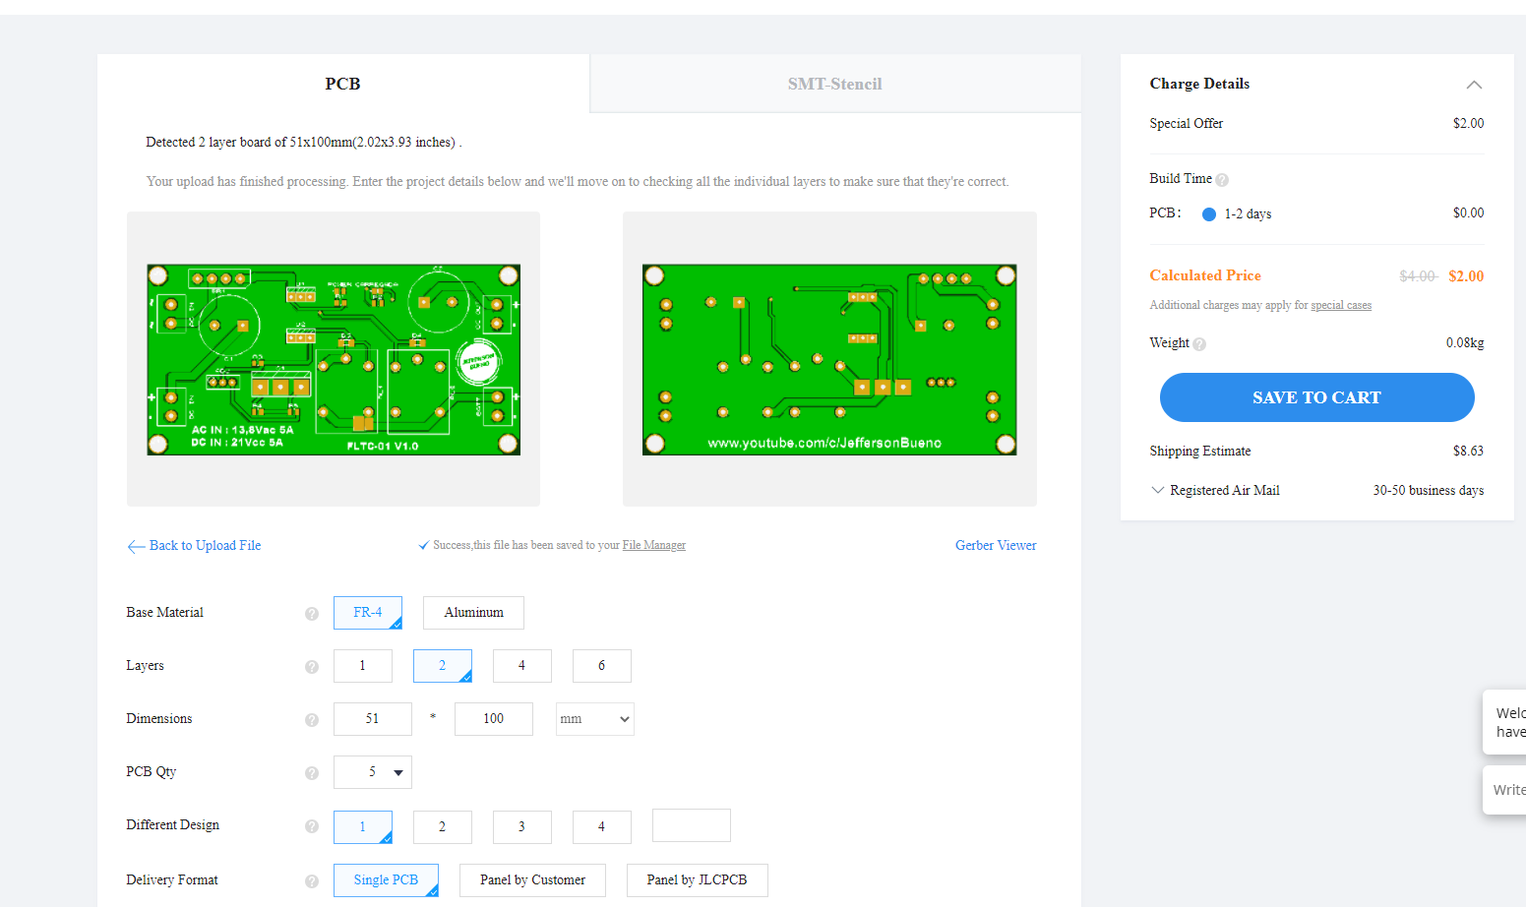Image resolution: width=1526 pixels, height=907 pixels.
Task: Open the special cases link
Action: coord(1341,305)
